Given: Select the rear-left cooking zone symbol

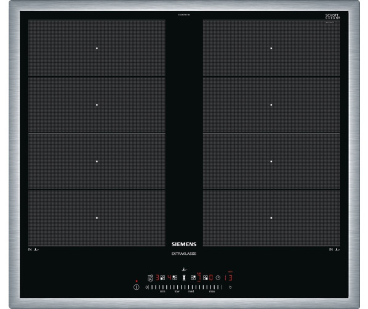Looking at the screenshot, I should [x=175, y=278].
